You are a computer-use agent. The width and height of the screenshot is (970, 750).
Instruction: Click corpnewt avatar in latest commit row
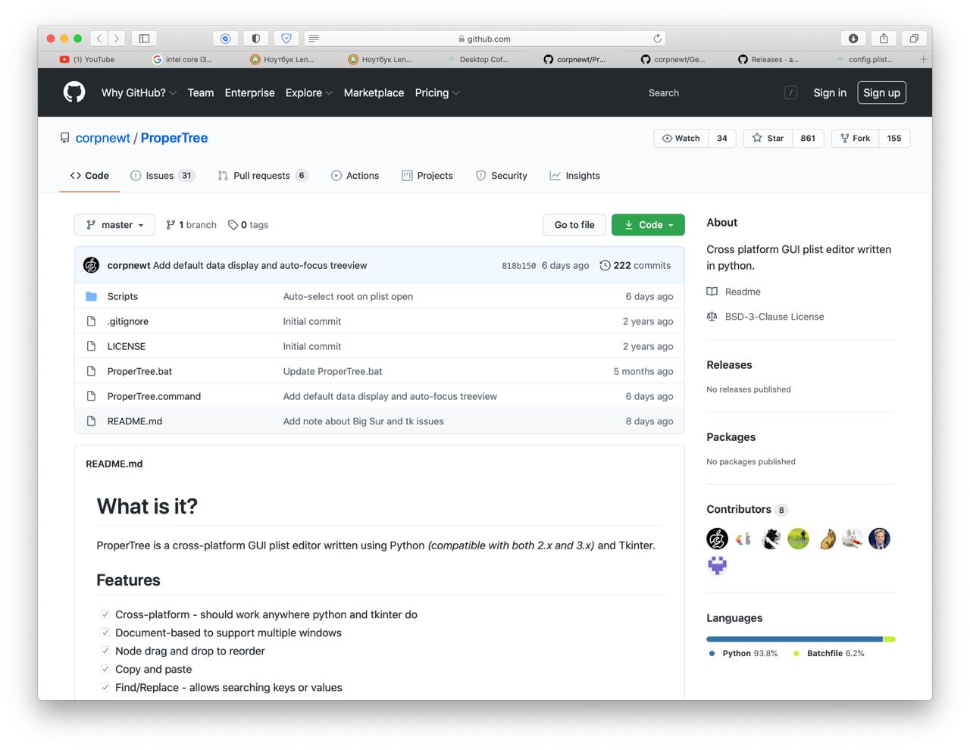[x=91, y=265]
